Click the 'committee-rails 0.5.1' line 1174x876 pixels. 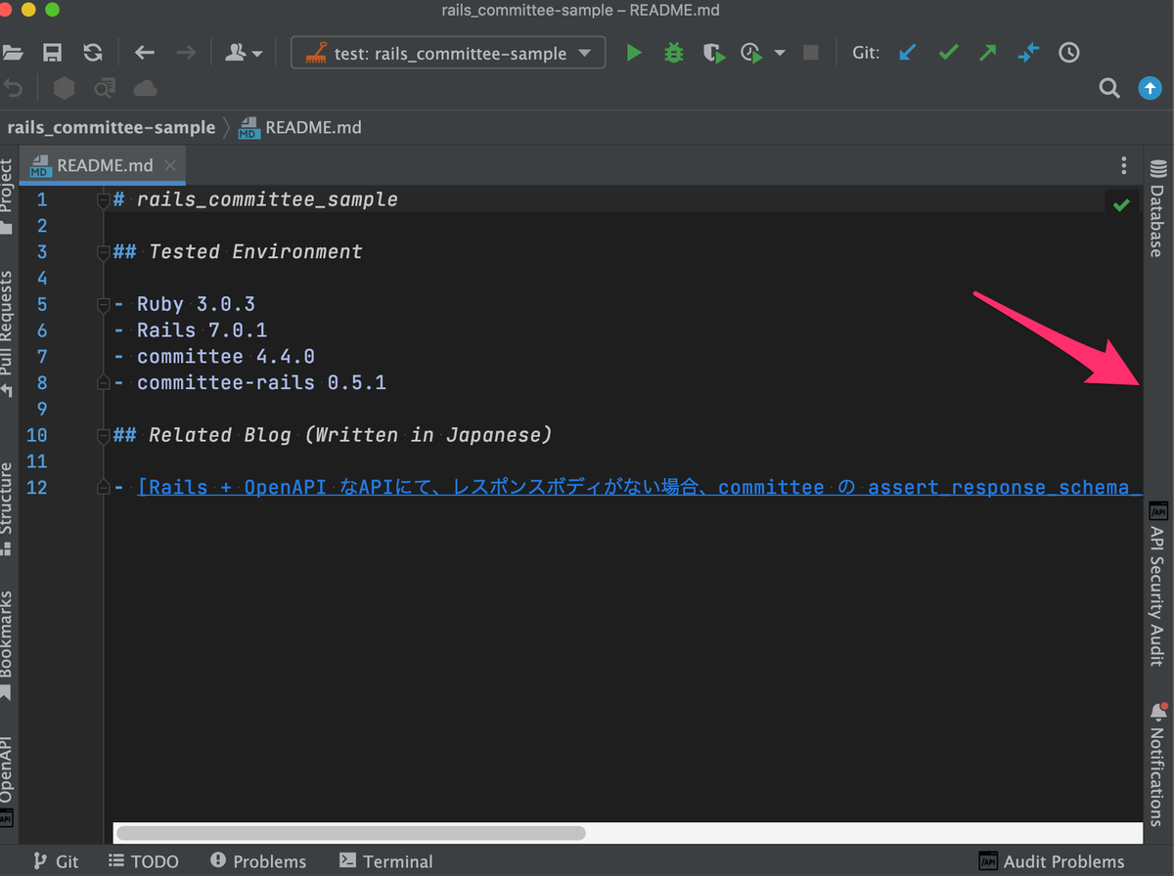(x=261, y=382)
